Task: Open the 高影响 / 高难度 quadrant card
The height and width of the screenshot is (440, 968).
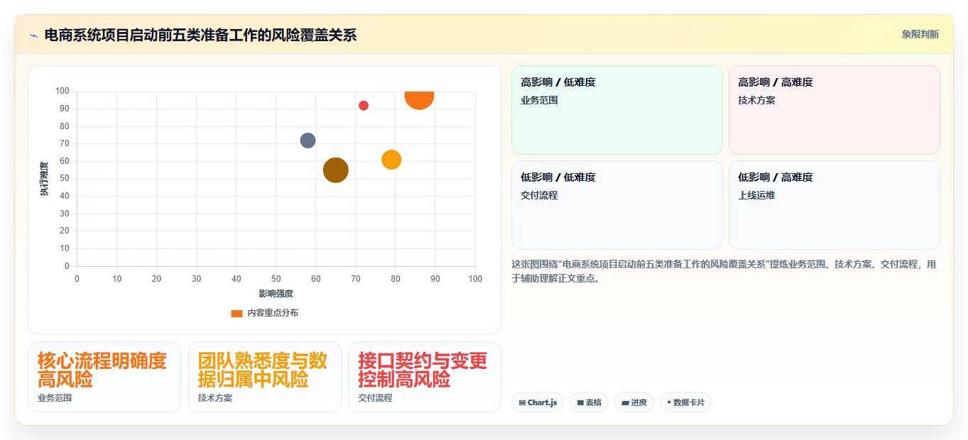Action: (x=834, y=109)
